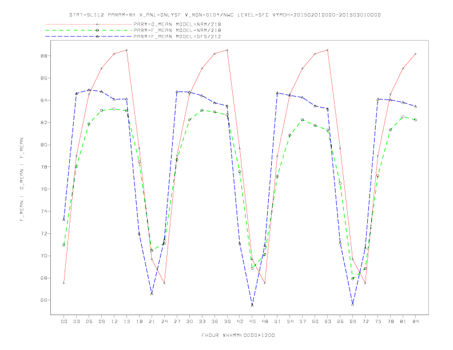The image size is (453, 350).
Task: Click the x-axis forecast hour label 54
Action: [x=290, y=321]
